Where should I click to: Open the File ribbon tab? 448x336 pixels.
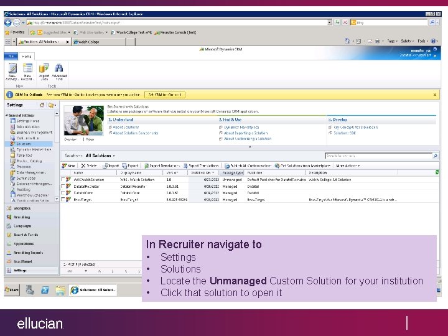coord(11,57)
